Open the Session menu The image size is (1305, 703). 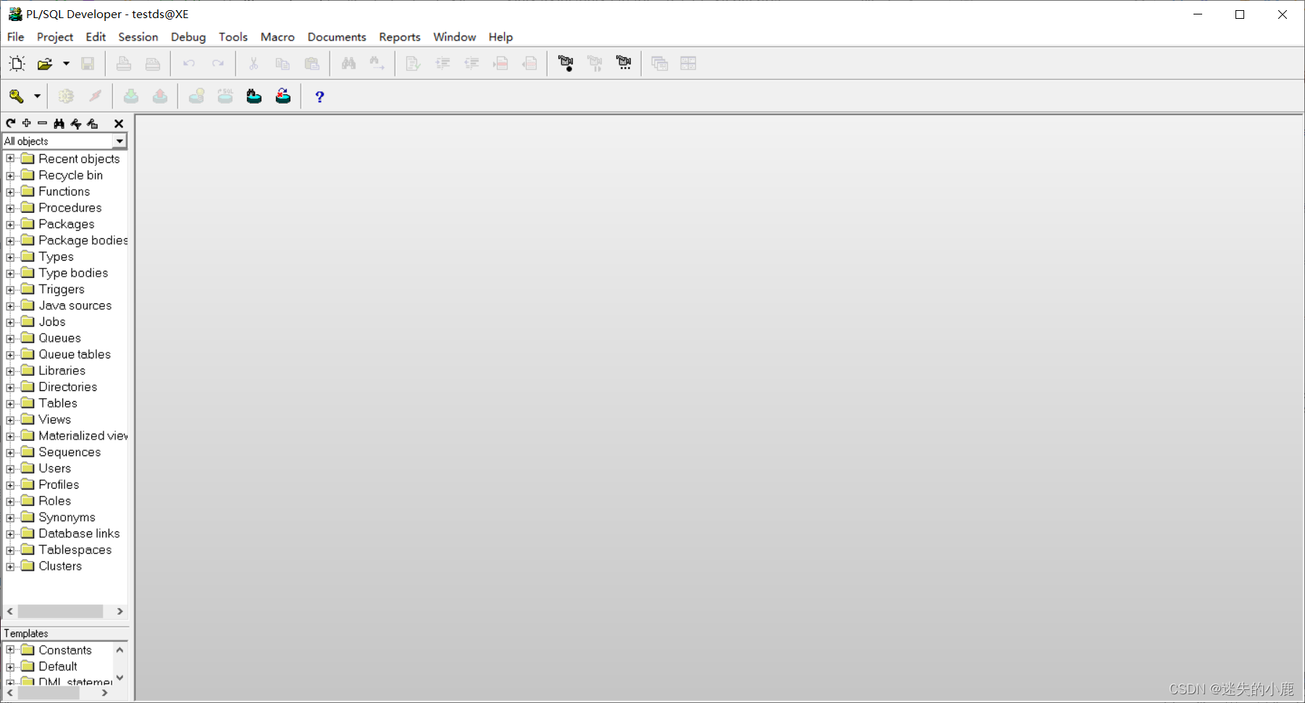pos(138,37)
